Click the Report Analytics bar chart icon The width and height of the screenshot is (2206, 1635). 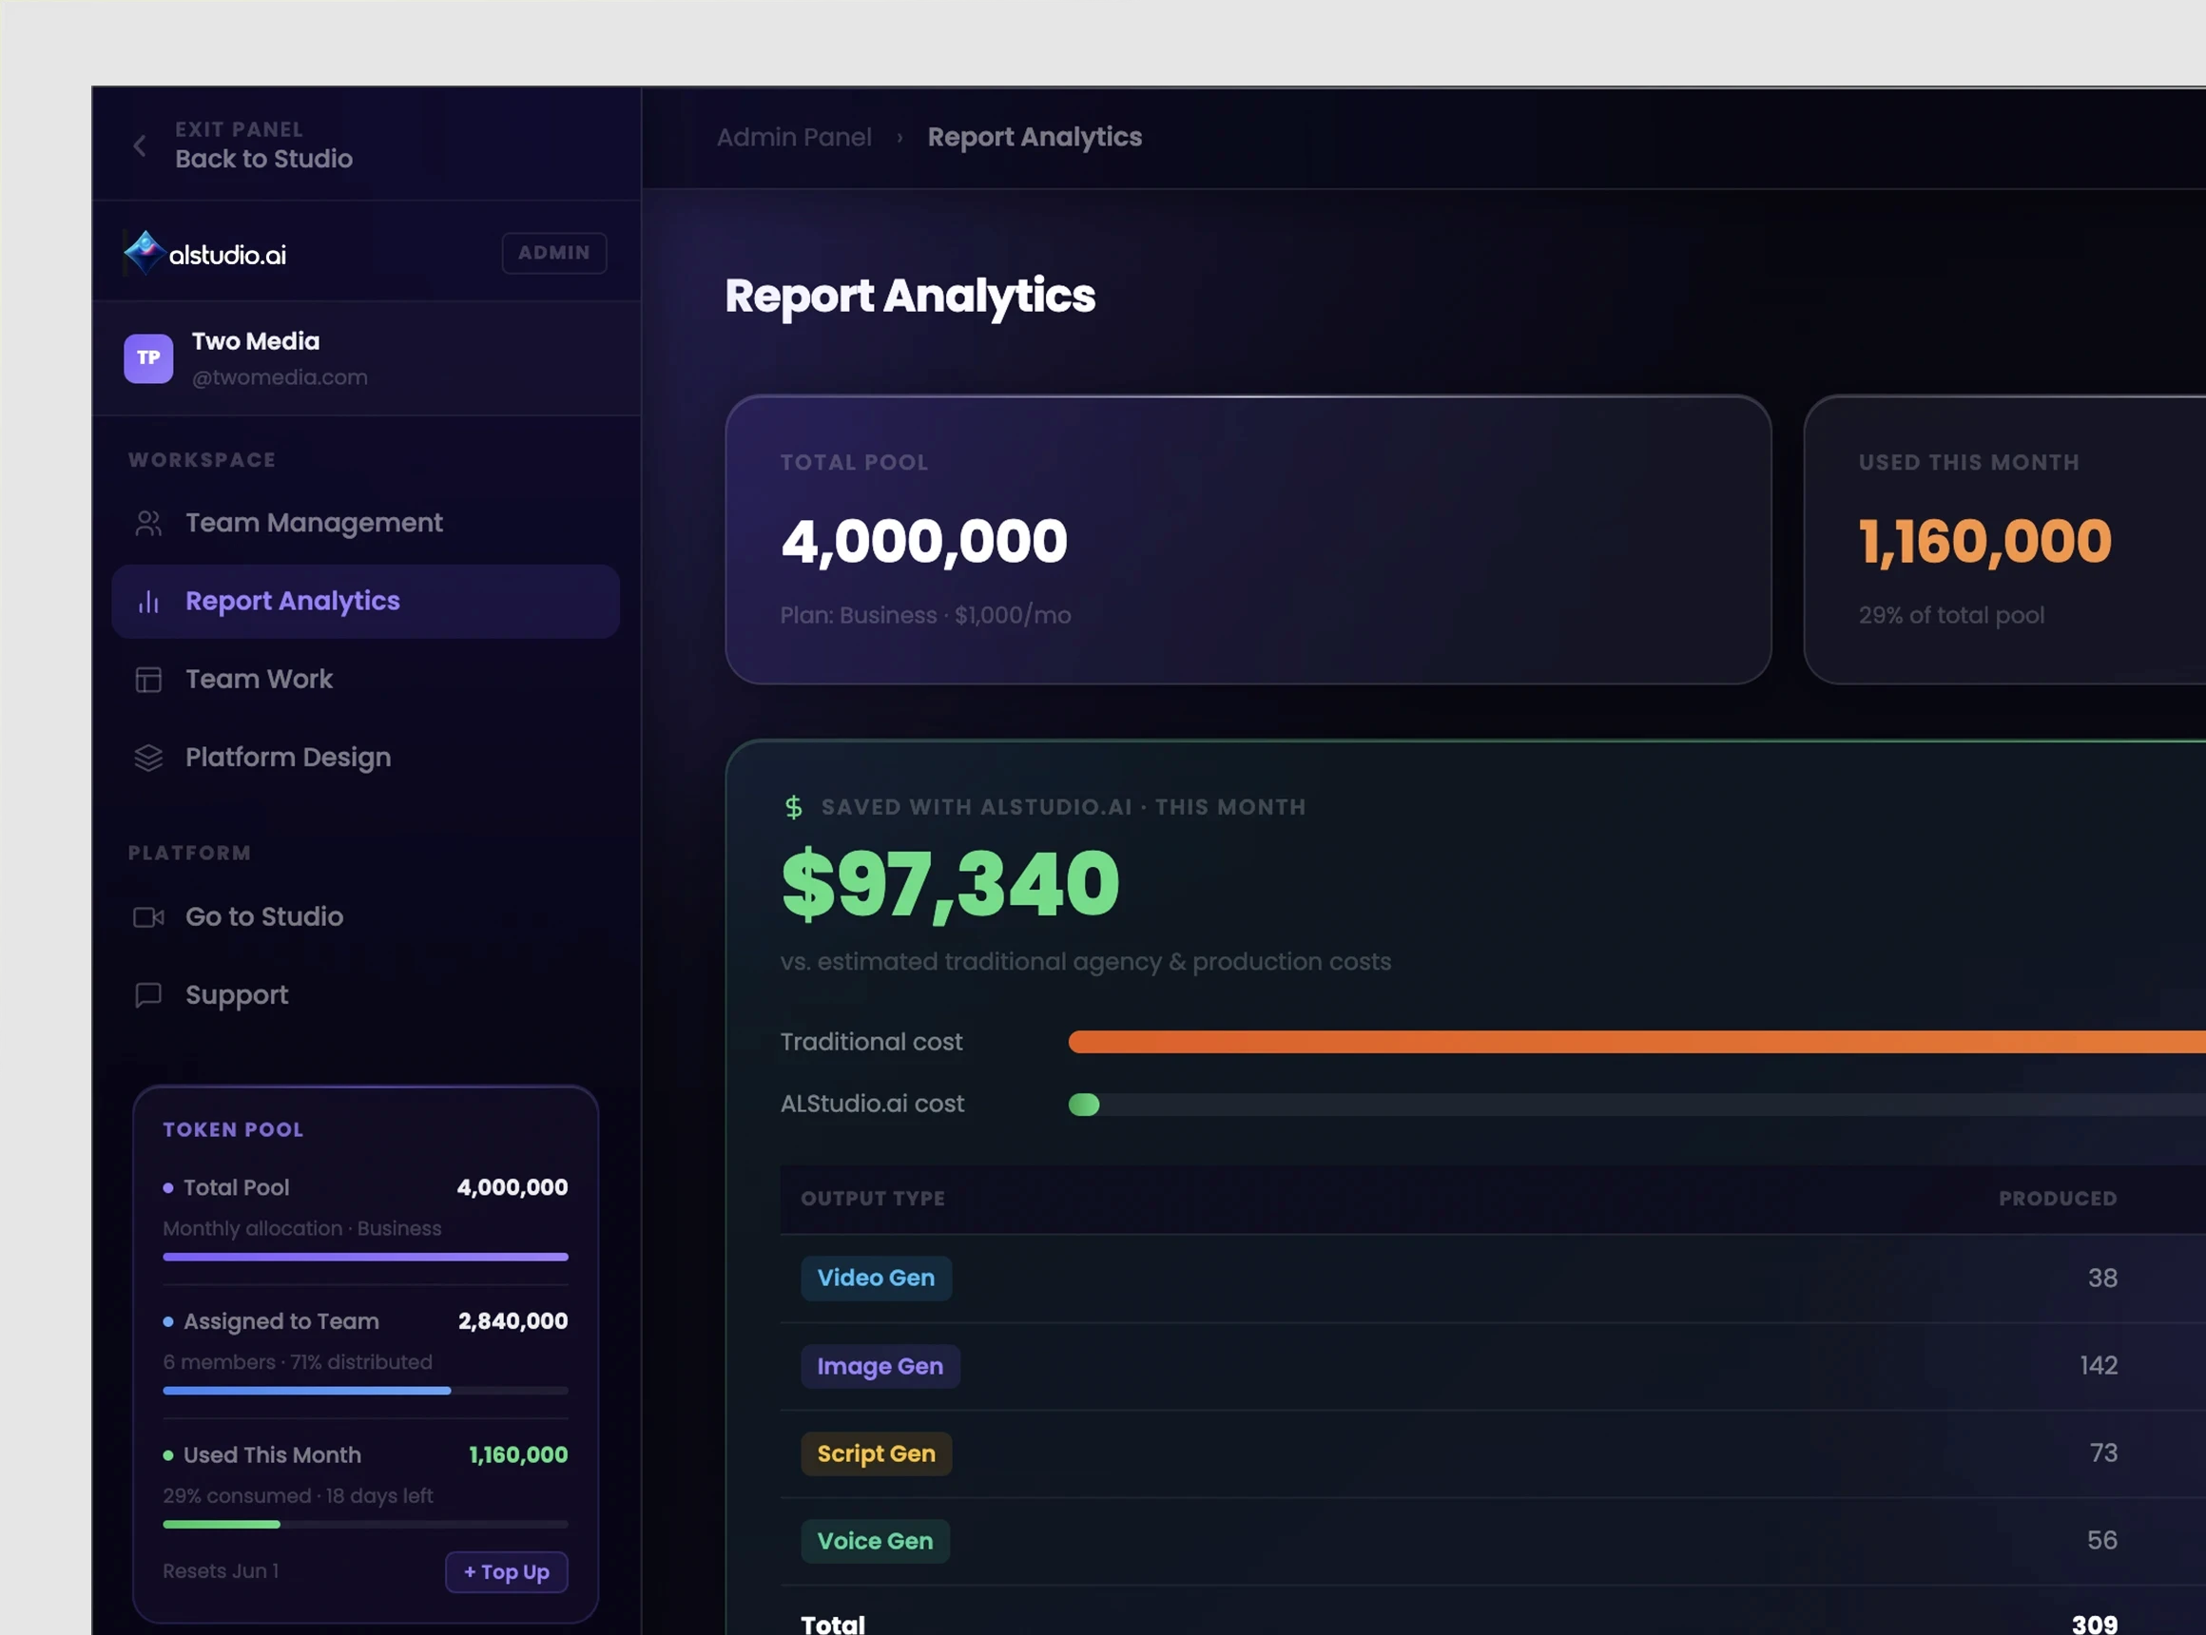[x=148, y=601]
